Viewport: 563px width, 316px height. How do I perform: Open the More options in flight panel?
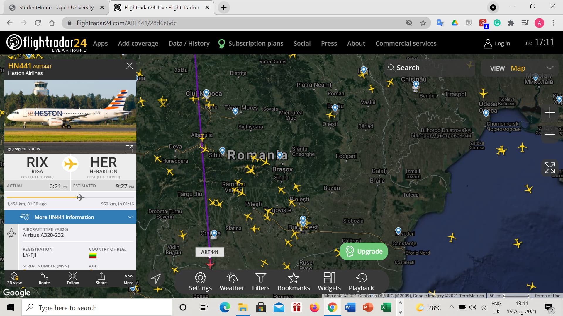(128, 278)
